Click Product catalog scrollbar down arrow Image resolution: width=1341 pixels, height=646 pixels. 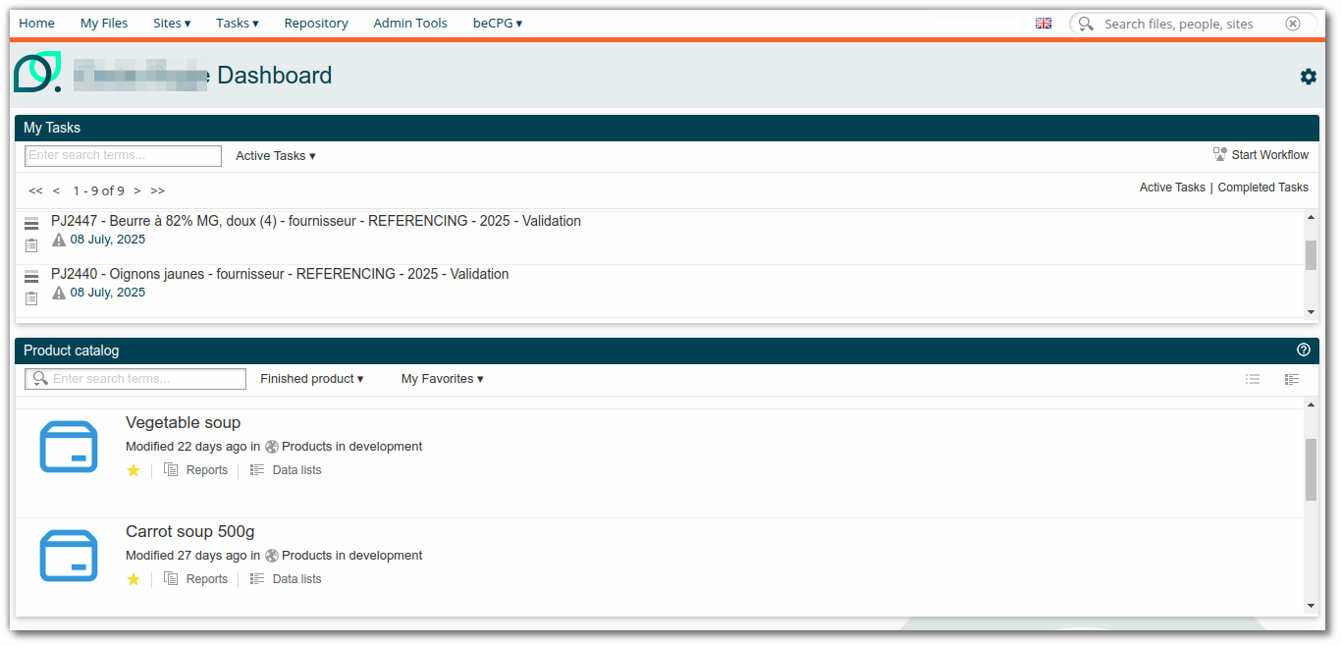pos(1311,606)
